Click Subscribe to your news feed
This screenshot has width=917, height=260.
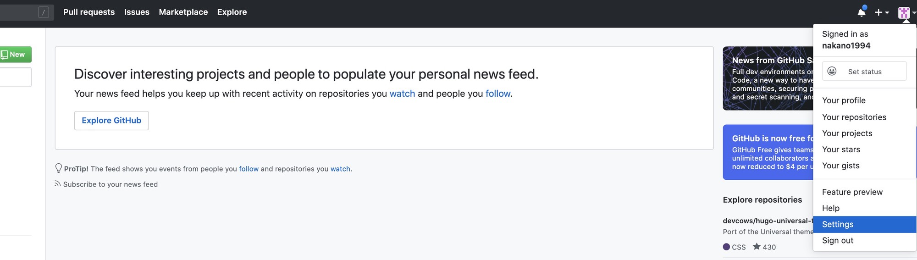pos(110,184)
